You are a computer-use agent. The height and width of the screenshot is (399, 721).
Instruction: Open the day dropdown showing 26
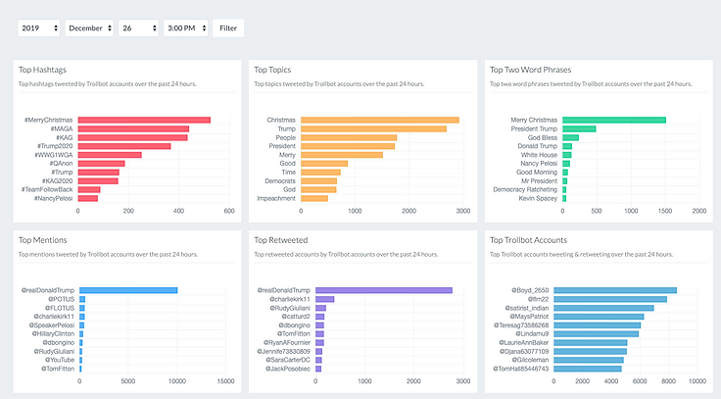[137, 28]
